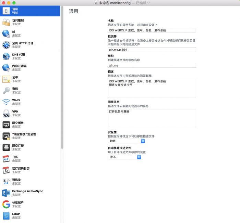240x223 pixels.
Task: Select the 密码 key icon
Action: coord(6,91)
